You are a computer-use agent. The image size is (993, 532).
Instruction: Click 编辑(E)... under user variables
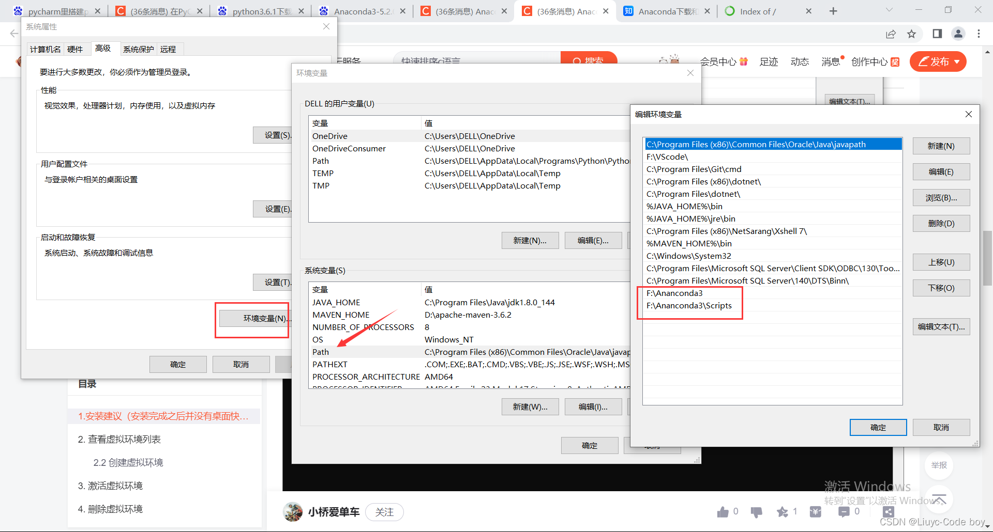pyautogui.click(x=593, y=241)
